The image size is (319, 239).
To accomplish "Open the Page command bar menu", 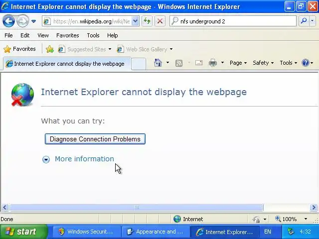I will tap(238, 63).
